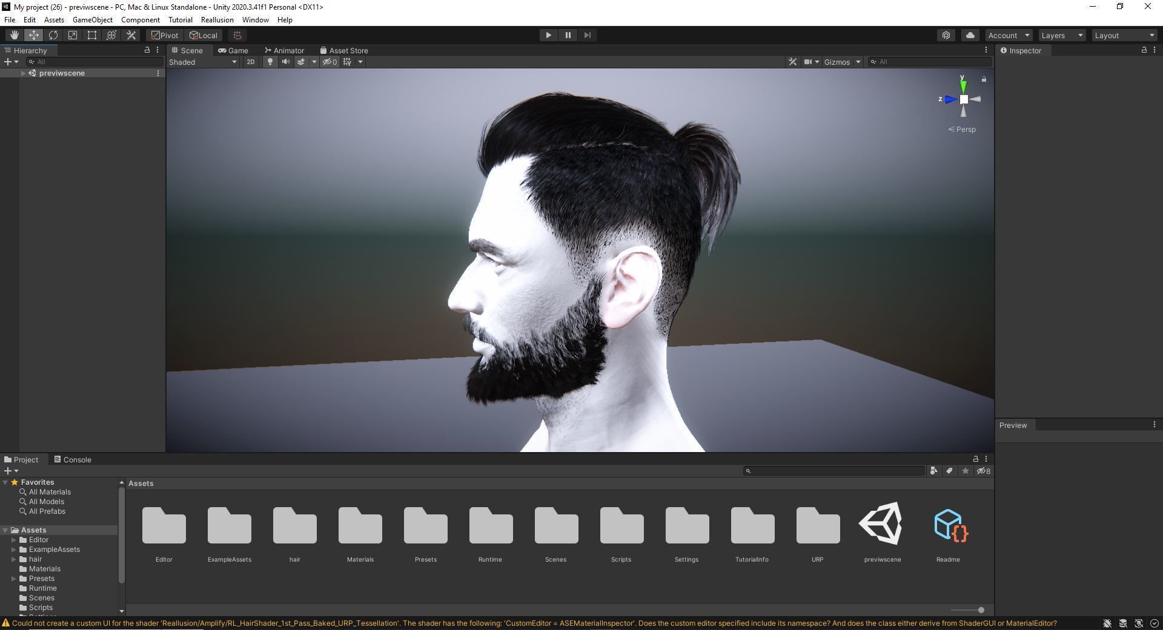The image size is (1163, 630).
Task: Toggle scene effects like skybox
Action: click(x=300, y=62)
